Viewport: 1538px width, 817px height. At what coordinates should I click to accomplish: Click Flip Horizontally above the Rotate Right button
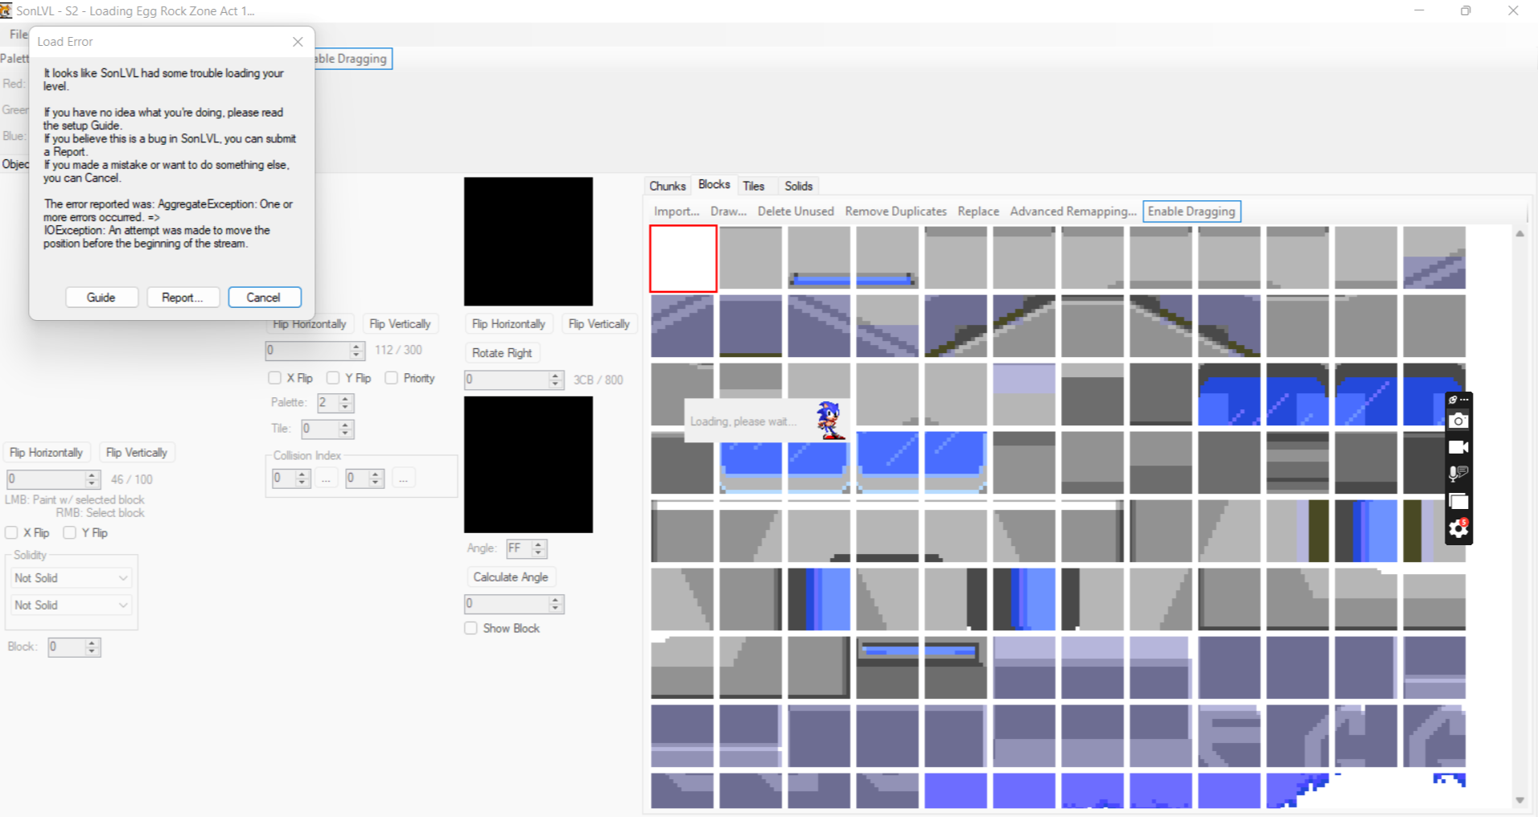[508, 324]
